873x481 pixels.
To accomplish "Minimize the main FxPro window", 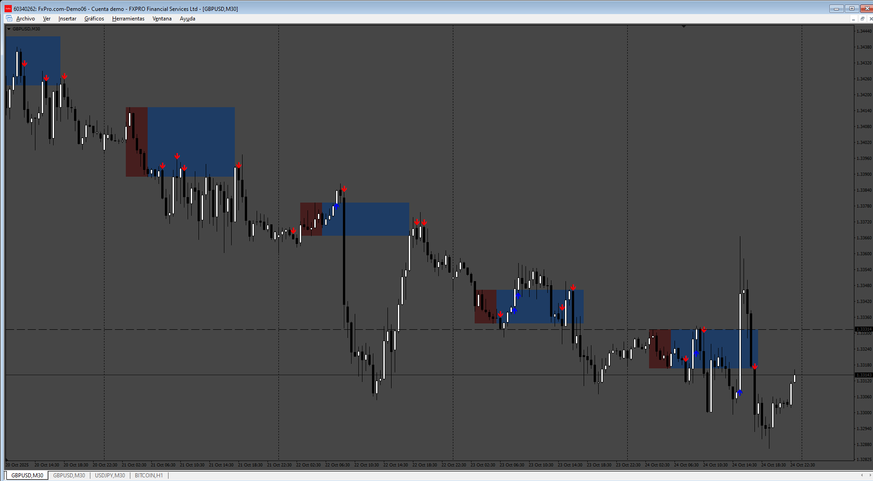I will tap(836, 9).
